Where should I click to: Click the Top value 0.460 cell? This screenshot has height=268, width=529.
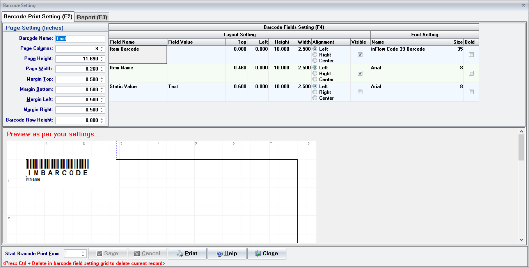[x=236, y=74]
